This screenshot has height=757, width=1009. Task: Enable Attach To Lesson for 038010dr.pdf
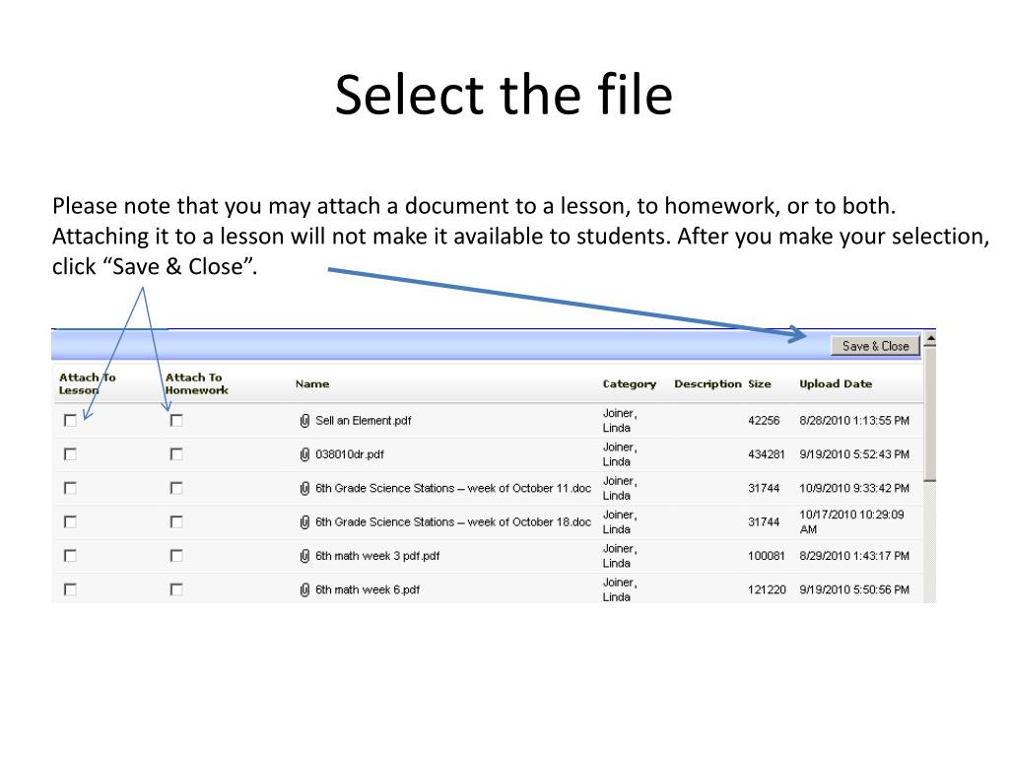coord(70,454)
